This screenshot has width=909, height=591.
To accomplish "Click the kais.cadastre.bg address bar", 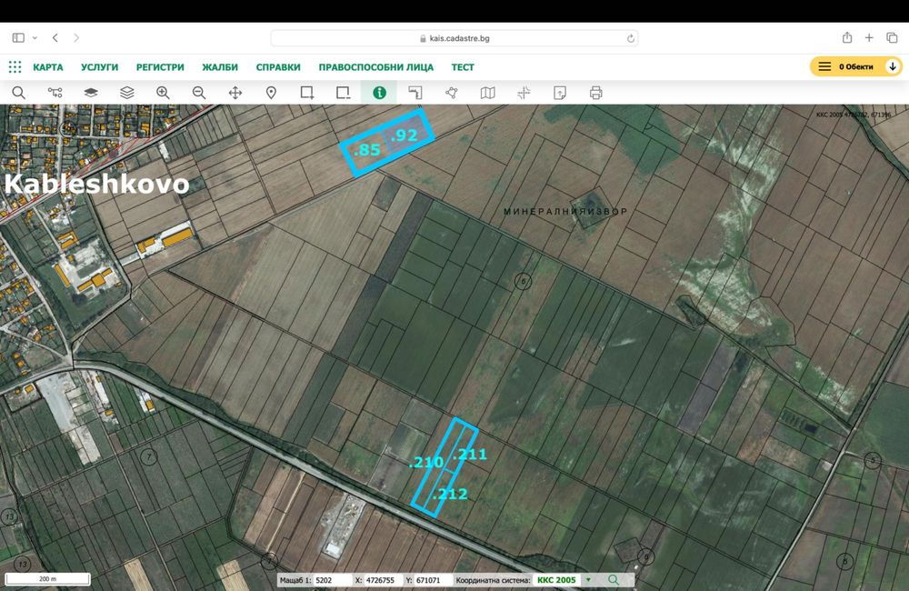I will pyautogui.click(x=454, y=38).
